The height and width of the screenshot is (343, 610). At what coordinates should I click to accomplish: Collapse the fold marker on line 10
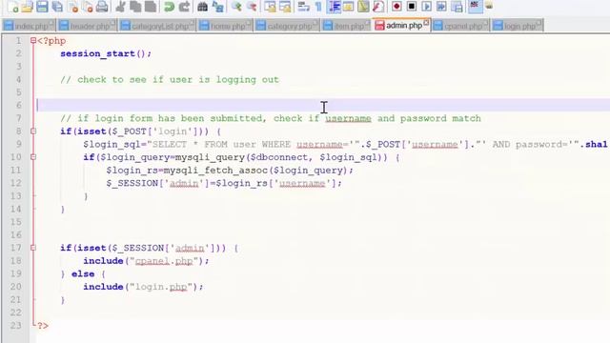(33, 157)
